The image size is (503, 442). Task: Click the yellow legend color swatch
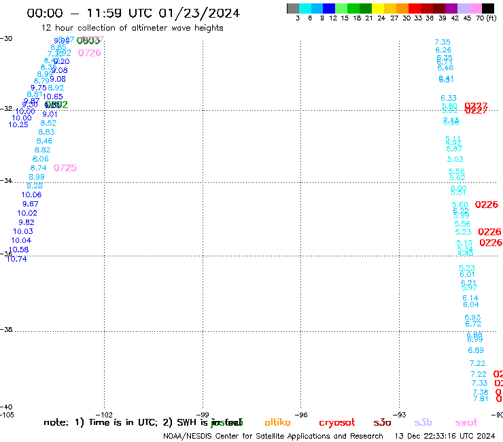click(x=378, y=8)
